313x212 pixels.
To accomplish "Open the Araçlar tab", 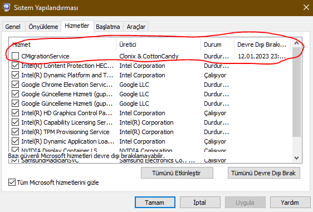I will 136,27.
